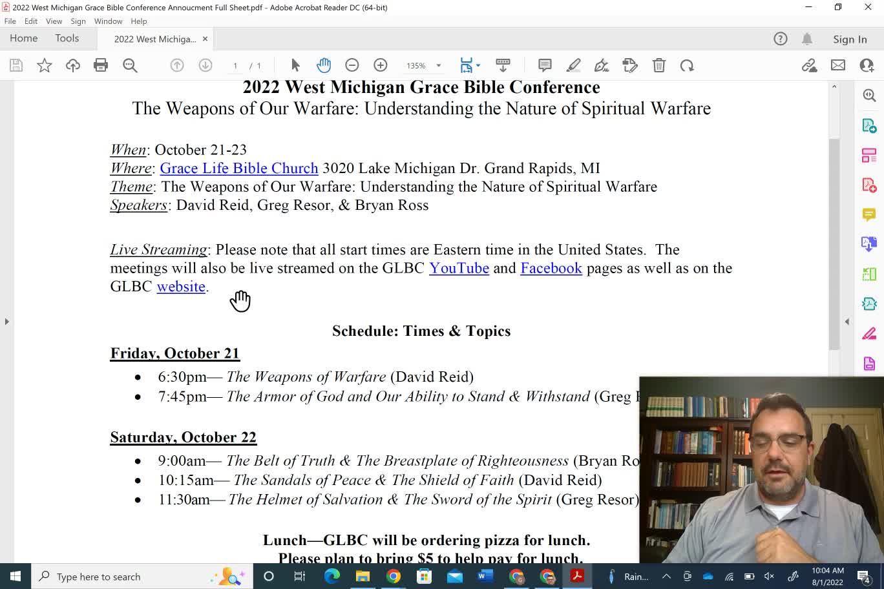Click the add person share icon
884x589 pixels.
tap(867, 65)
